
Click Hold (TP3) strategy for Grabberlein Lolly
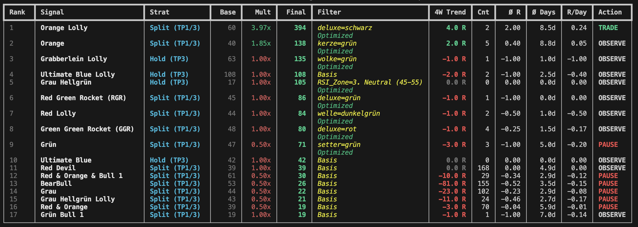coord(169,59)
